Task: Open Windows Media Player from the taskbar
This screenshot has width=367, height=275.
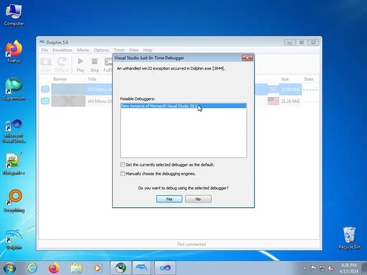Action: (97, 268)
